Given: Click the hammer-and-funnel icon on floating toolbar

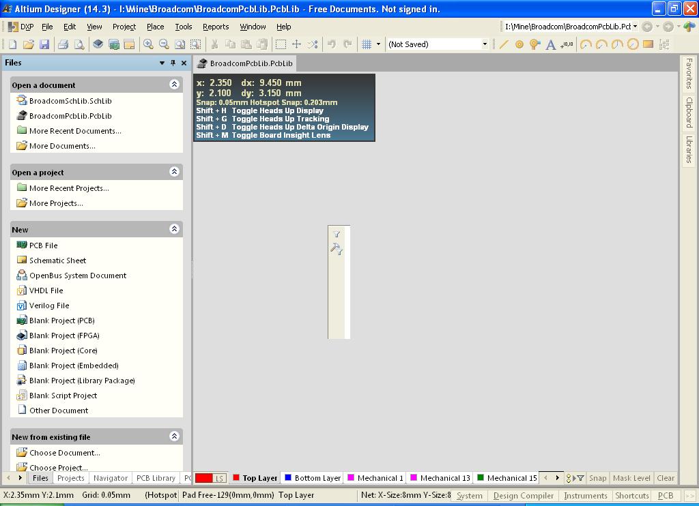Looking at the screenshot, I should pos(337,249).
